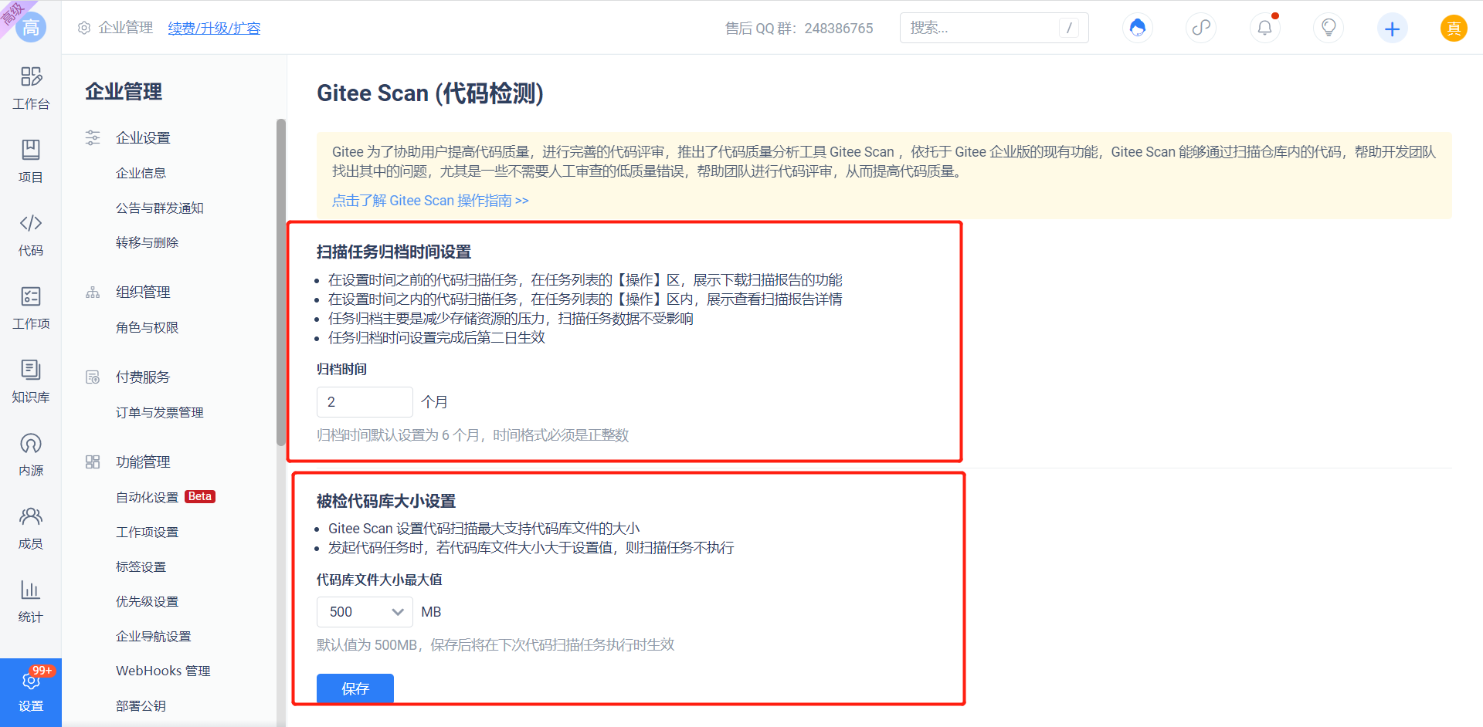This screenshot has height=727, width=1483.
Task: Open the notifications bell icon
Action: tap(1264, 28)
